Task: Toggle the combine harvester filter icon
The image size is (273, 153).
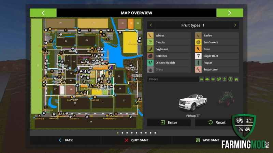Action: click(207, 79)
